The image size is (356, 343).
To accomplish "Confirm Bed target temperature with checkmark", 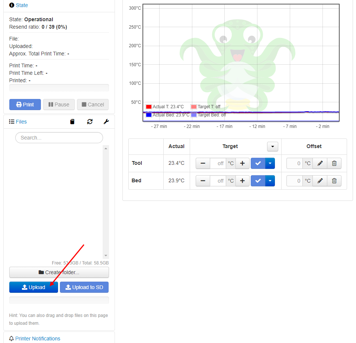I will click(x=258, y=181).
